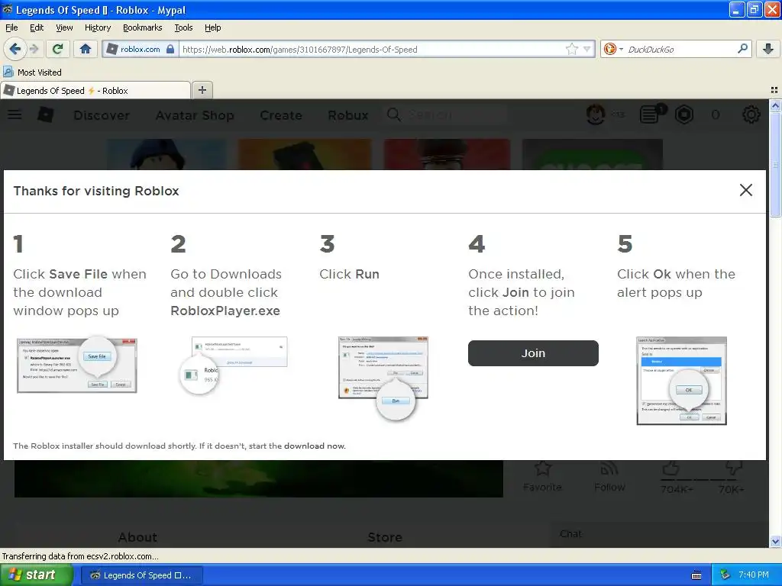
Task: Click the system tray clock 7:40 PM
Action: click(754, 575)
